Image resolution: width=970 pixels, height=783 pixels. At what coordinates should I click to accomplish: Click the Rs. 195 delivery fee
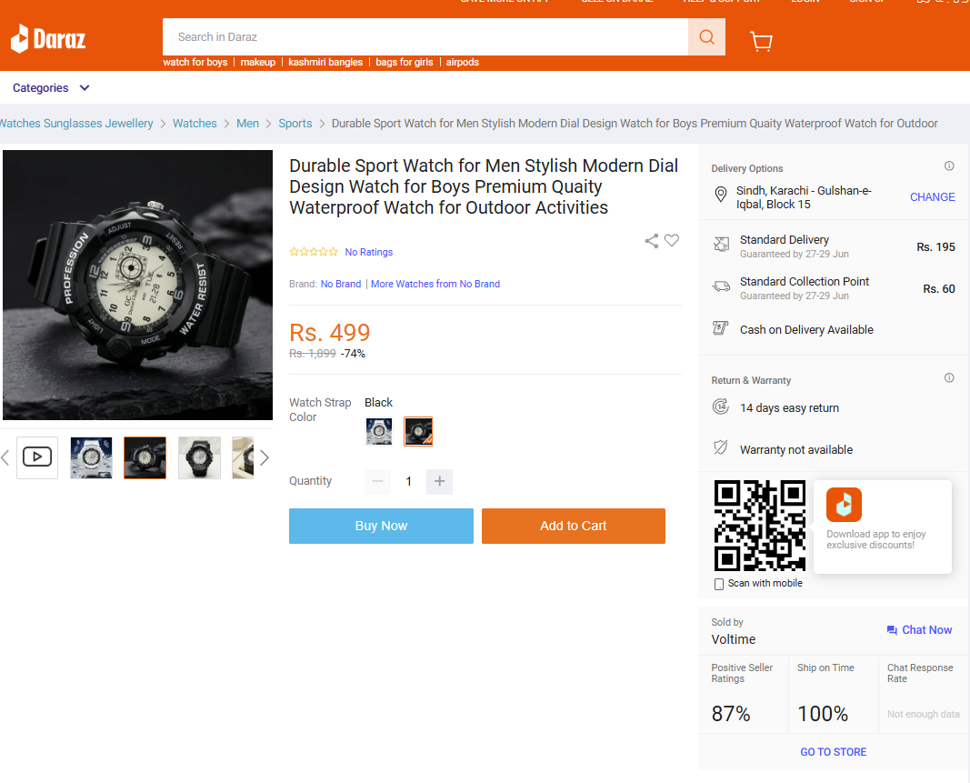tap(935, 247)
